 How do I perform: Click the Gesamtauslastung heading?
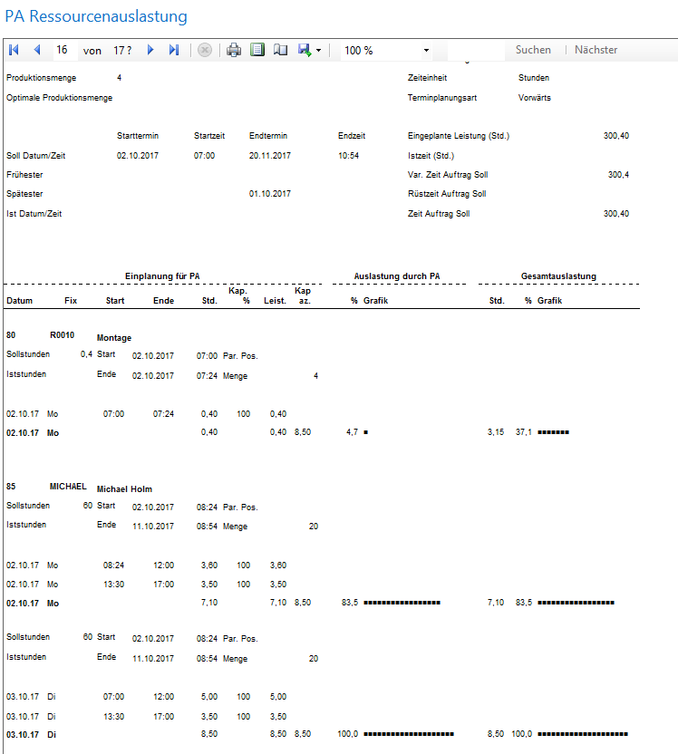(558, 276)
